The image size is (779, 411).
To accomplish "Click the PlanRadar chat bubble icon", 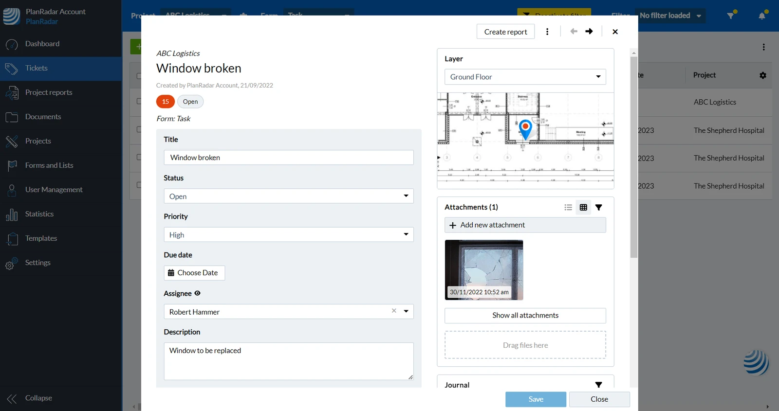I will (x=756, y=363).
